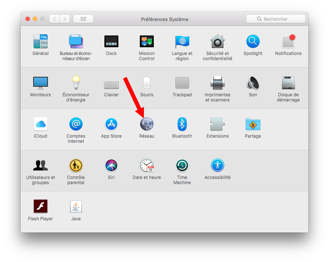This screenshot has height=262, width=329.
Task: Open Langue et région settings
Action: [182, 41]
